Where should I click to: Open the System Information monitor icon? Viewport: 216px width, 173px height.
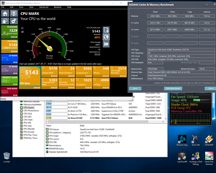pos(14,14)
